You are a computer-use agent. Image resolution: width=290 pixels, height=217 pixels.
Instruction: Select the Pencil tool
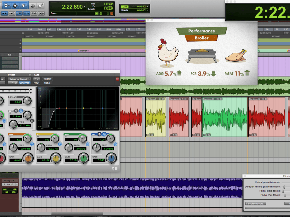tap(40, 6)
